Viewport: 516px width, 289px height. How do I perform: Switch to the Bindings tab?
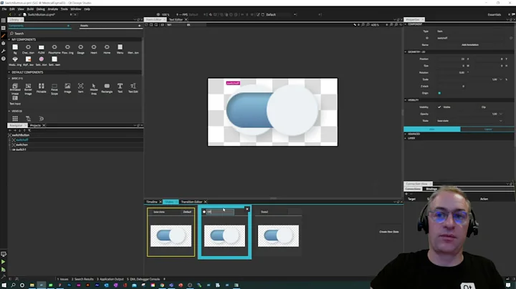click(431, 189)
